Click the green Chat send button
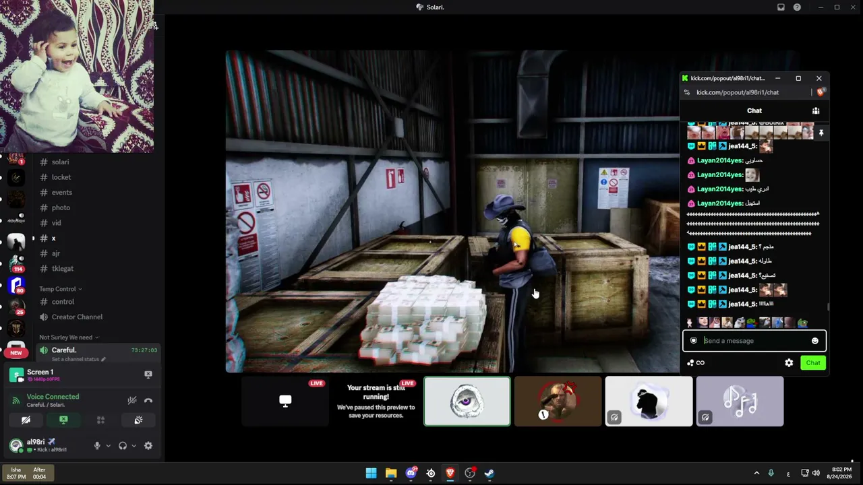The width and height of the screenshot is (863, 485). click(x=813, y=363)
